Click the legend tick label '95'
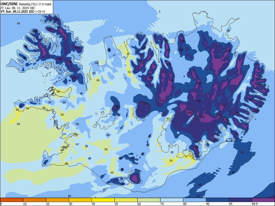275x206 pixels. coord(230,204)
